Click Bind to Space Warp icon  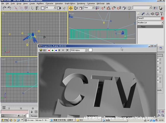click(26, 8)
